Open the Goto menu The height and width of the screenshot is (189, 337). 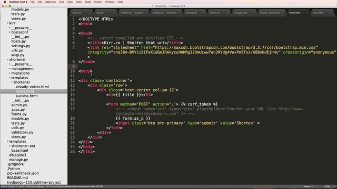coord(78,2)
